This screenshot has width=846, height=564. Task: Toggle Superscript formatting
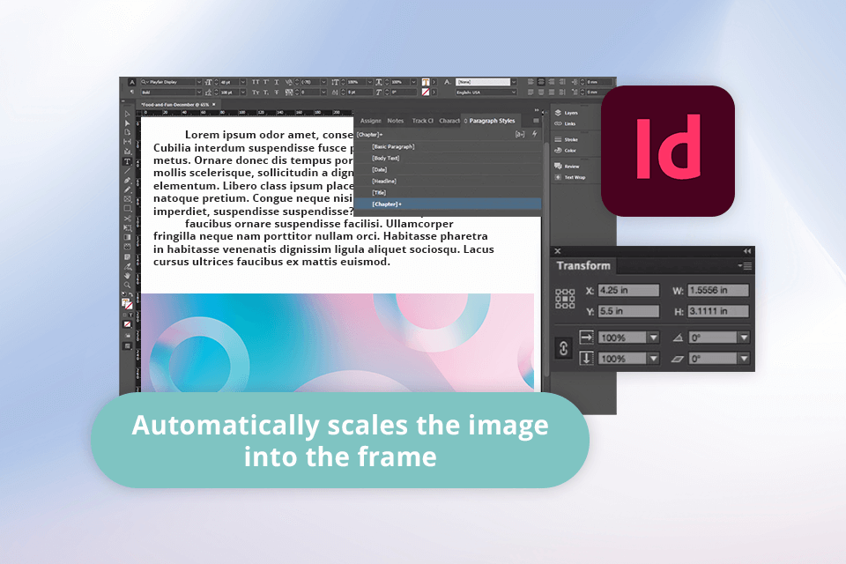coord(266,82)
